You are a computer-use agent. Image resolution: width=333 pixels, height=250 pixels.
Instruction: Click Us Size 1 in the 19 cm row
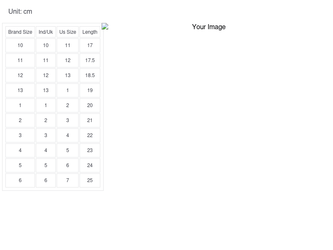pyautogui.click(x=67, y=90)
